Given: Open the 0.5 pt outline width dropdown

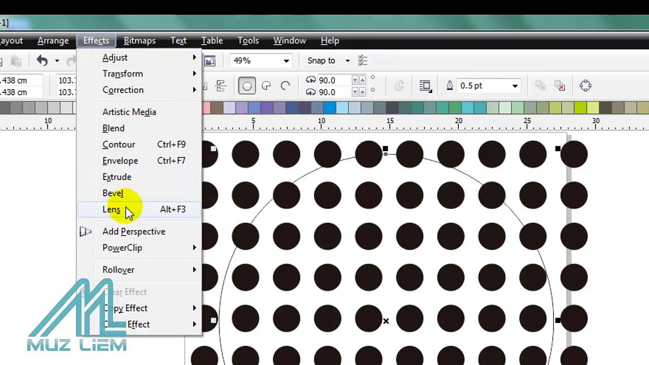Looking at the screenshot, I should pyautogui.click(x=515, y=86).
